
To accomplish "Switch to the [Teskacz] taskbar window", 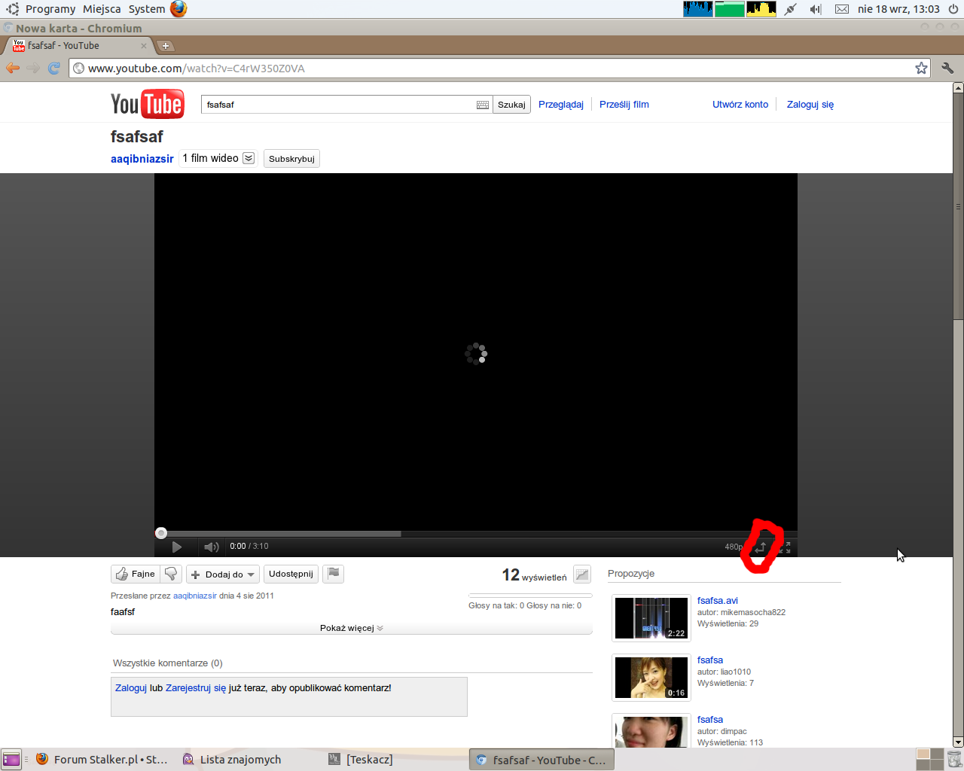I will point(361,760).
